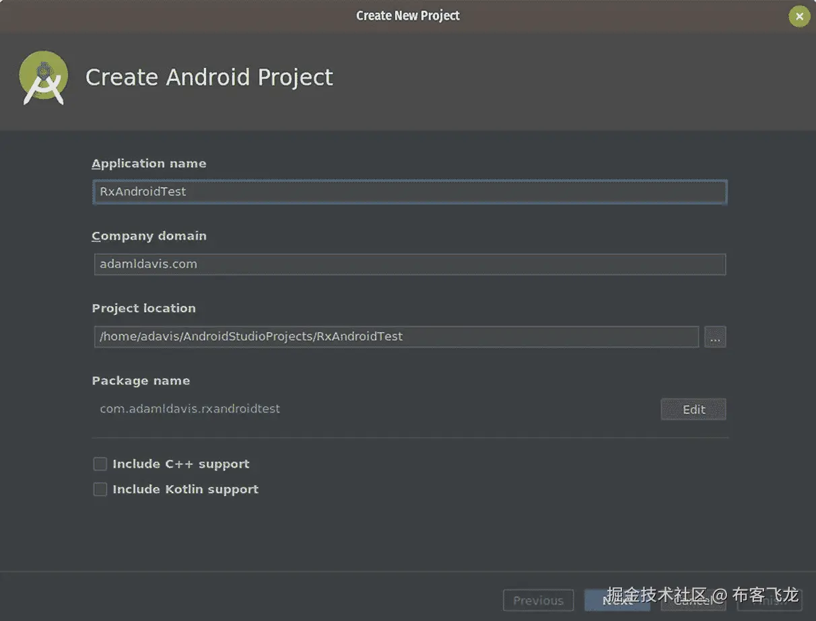816x621 pixels.
Task: Click the Application name label
Action: coord(149,163)
